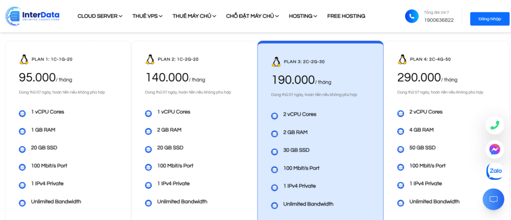Open the Zalo chat widget
The image size is (511, 220).
495,171
